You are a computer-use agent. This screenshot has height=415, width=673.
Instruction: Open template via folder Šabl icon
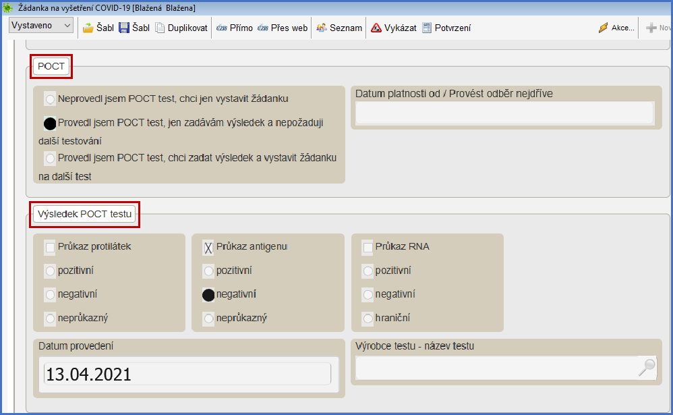pyautogui.click(x=88, y=28)
